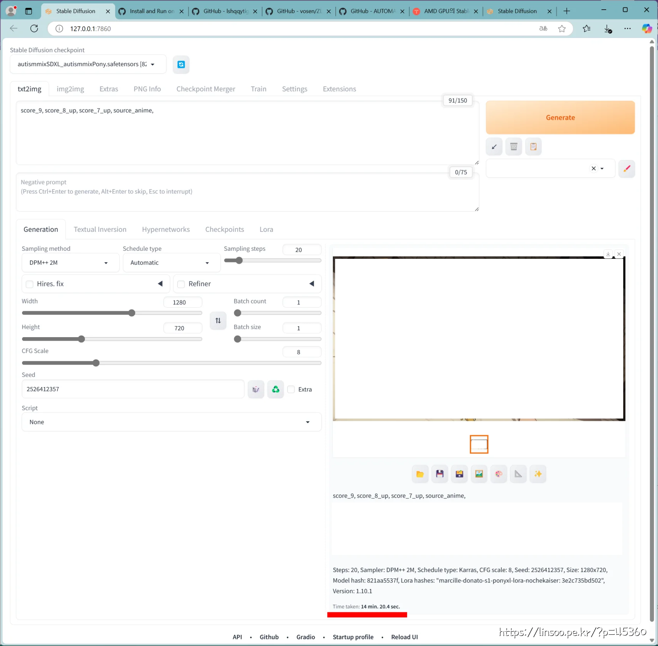The height and width of the screenshot is (646, 658).
Task: Save zip archive icon below image
Action: pyautogui.click(x=459, y=474)
